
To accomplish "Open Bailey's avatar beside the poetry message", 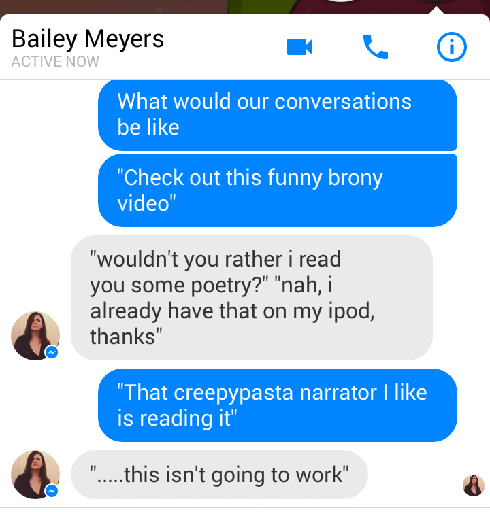I will [35, 336].
